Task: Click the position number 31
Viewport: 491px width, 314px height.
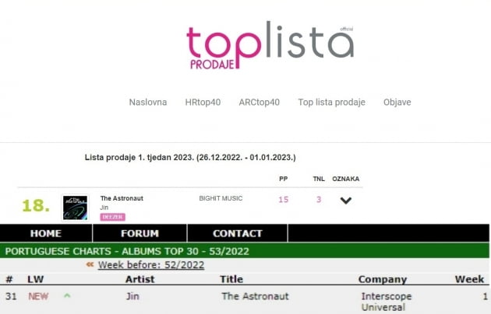Action: pos(11,296)
